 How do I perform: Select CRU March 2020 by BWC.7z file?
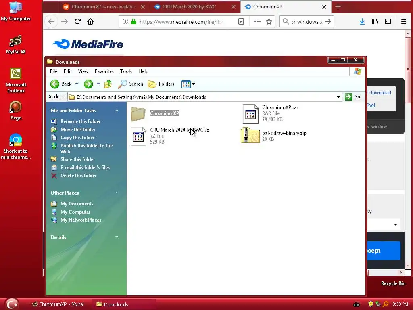pyautogui.click(x=170, y=136)
